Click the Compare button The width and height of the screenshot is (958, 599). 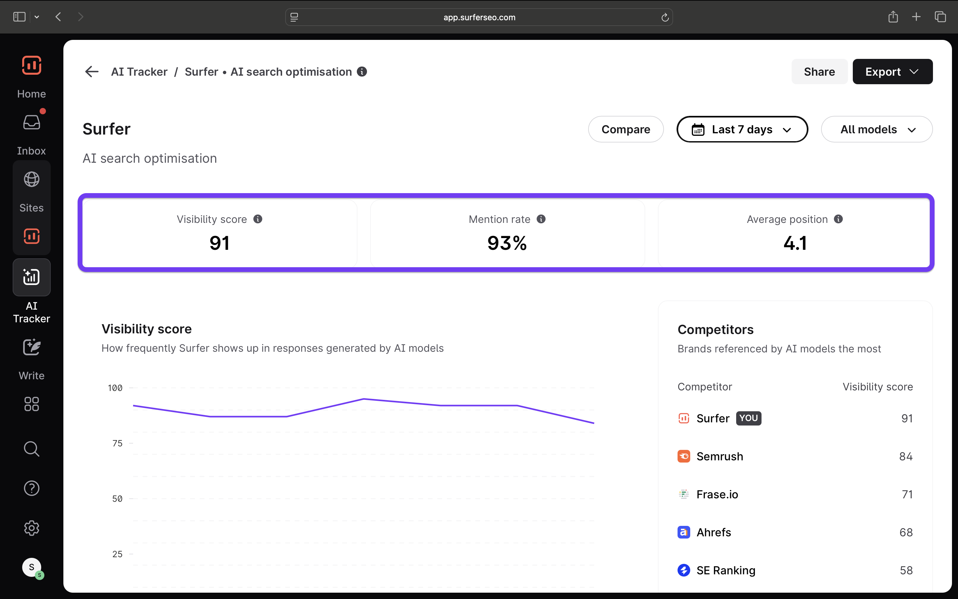point(625,129)
